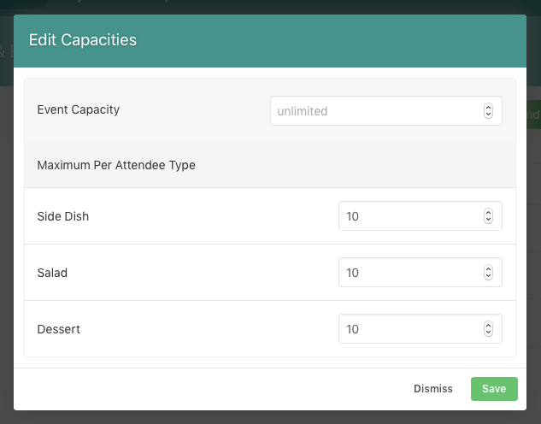Click the Salad stepper arrows
Viewport: 541px width, 424px height.
pyautogui.click(x=488, y=272)
